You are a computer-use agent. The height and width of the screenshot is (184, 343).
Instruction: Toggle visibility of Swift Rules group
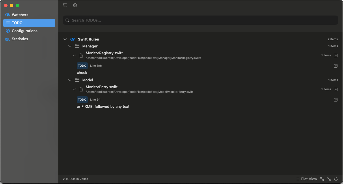click(73, 39)
